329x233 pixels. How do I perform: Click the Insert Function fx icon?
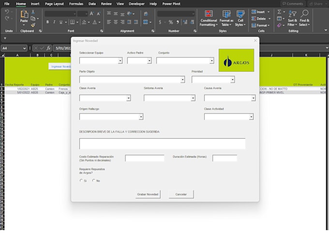pyautogui.click(x=48, y=48)
